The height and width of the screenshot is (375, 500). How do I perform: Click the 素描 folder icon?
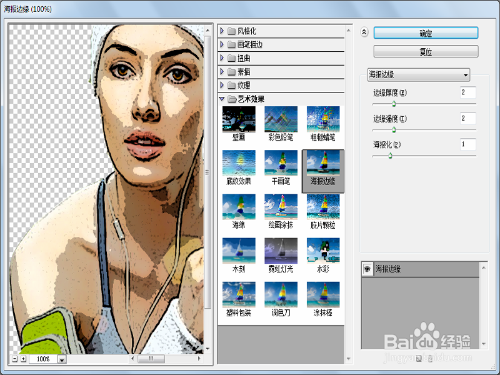pyautogui.click(x=231, y=72)
